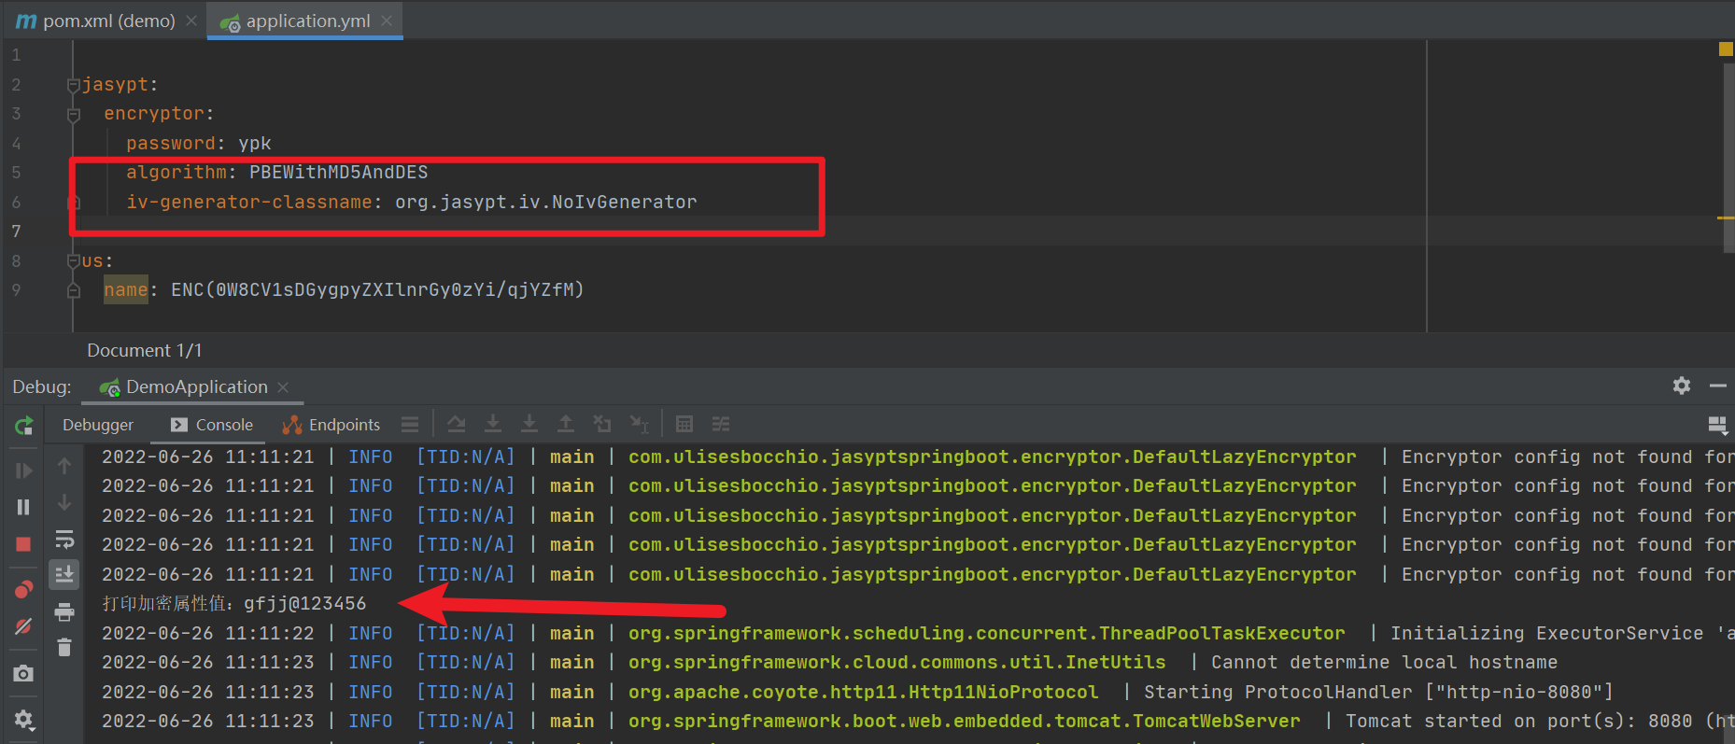Click fold marker beside name: ENC line
1735x744 pixels.
click(x=73, y=291)
